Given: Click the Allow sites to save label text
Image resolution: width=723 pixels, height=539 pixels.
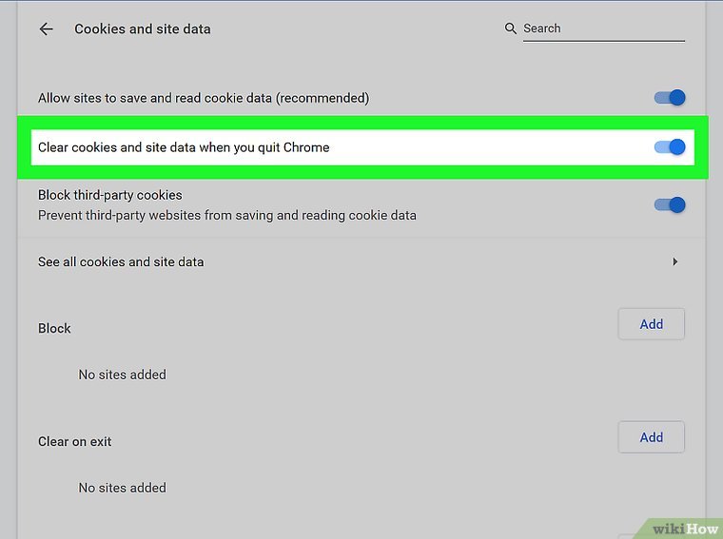Looking at the screenshot, I should click(x=203, y=98).
